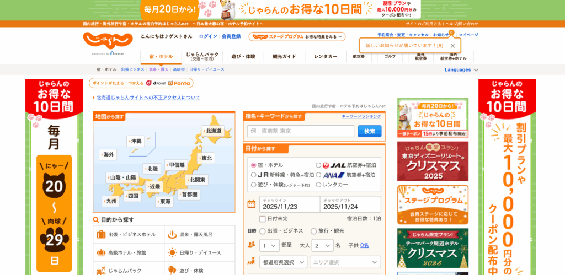The height and width of the screenshot is (275, 565).
Task: Click the sun icon for day-use stays
Action: click(172, 252)
